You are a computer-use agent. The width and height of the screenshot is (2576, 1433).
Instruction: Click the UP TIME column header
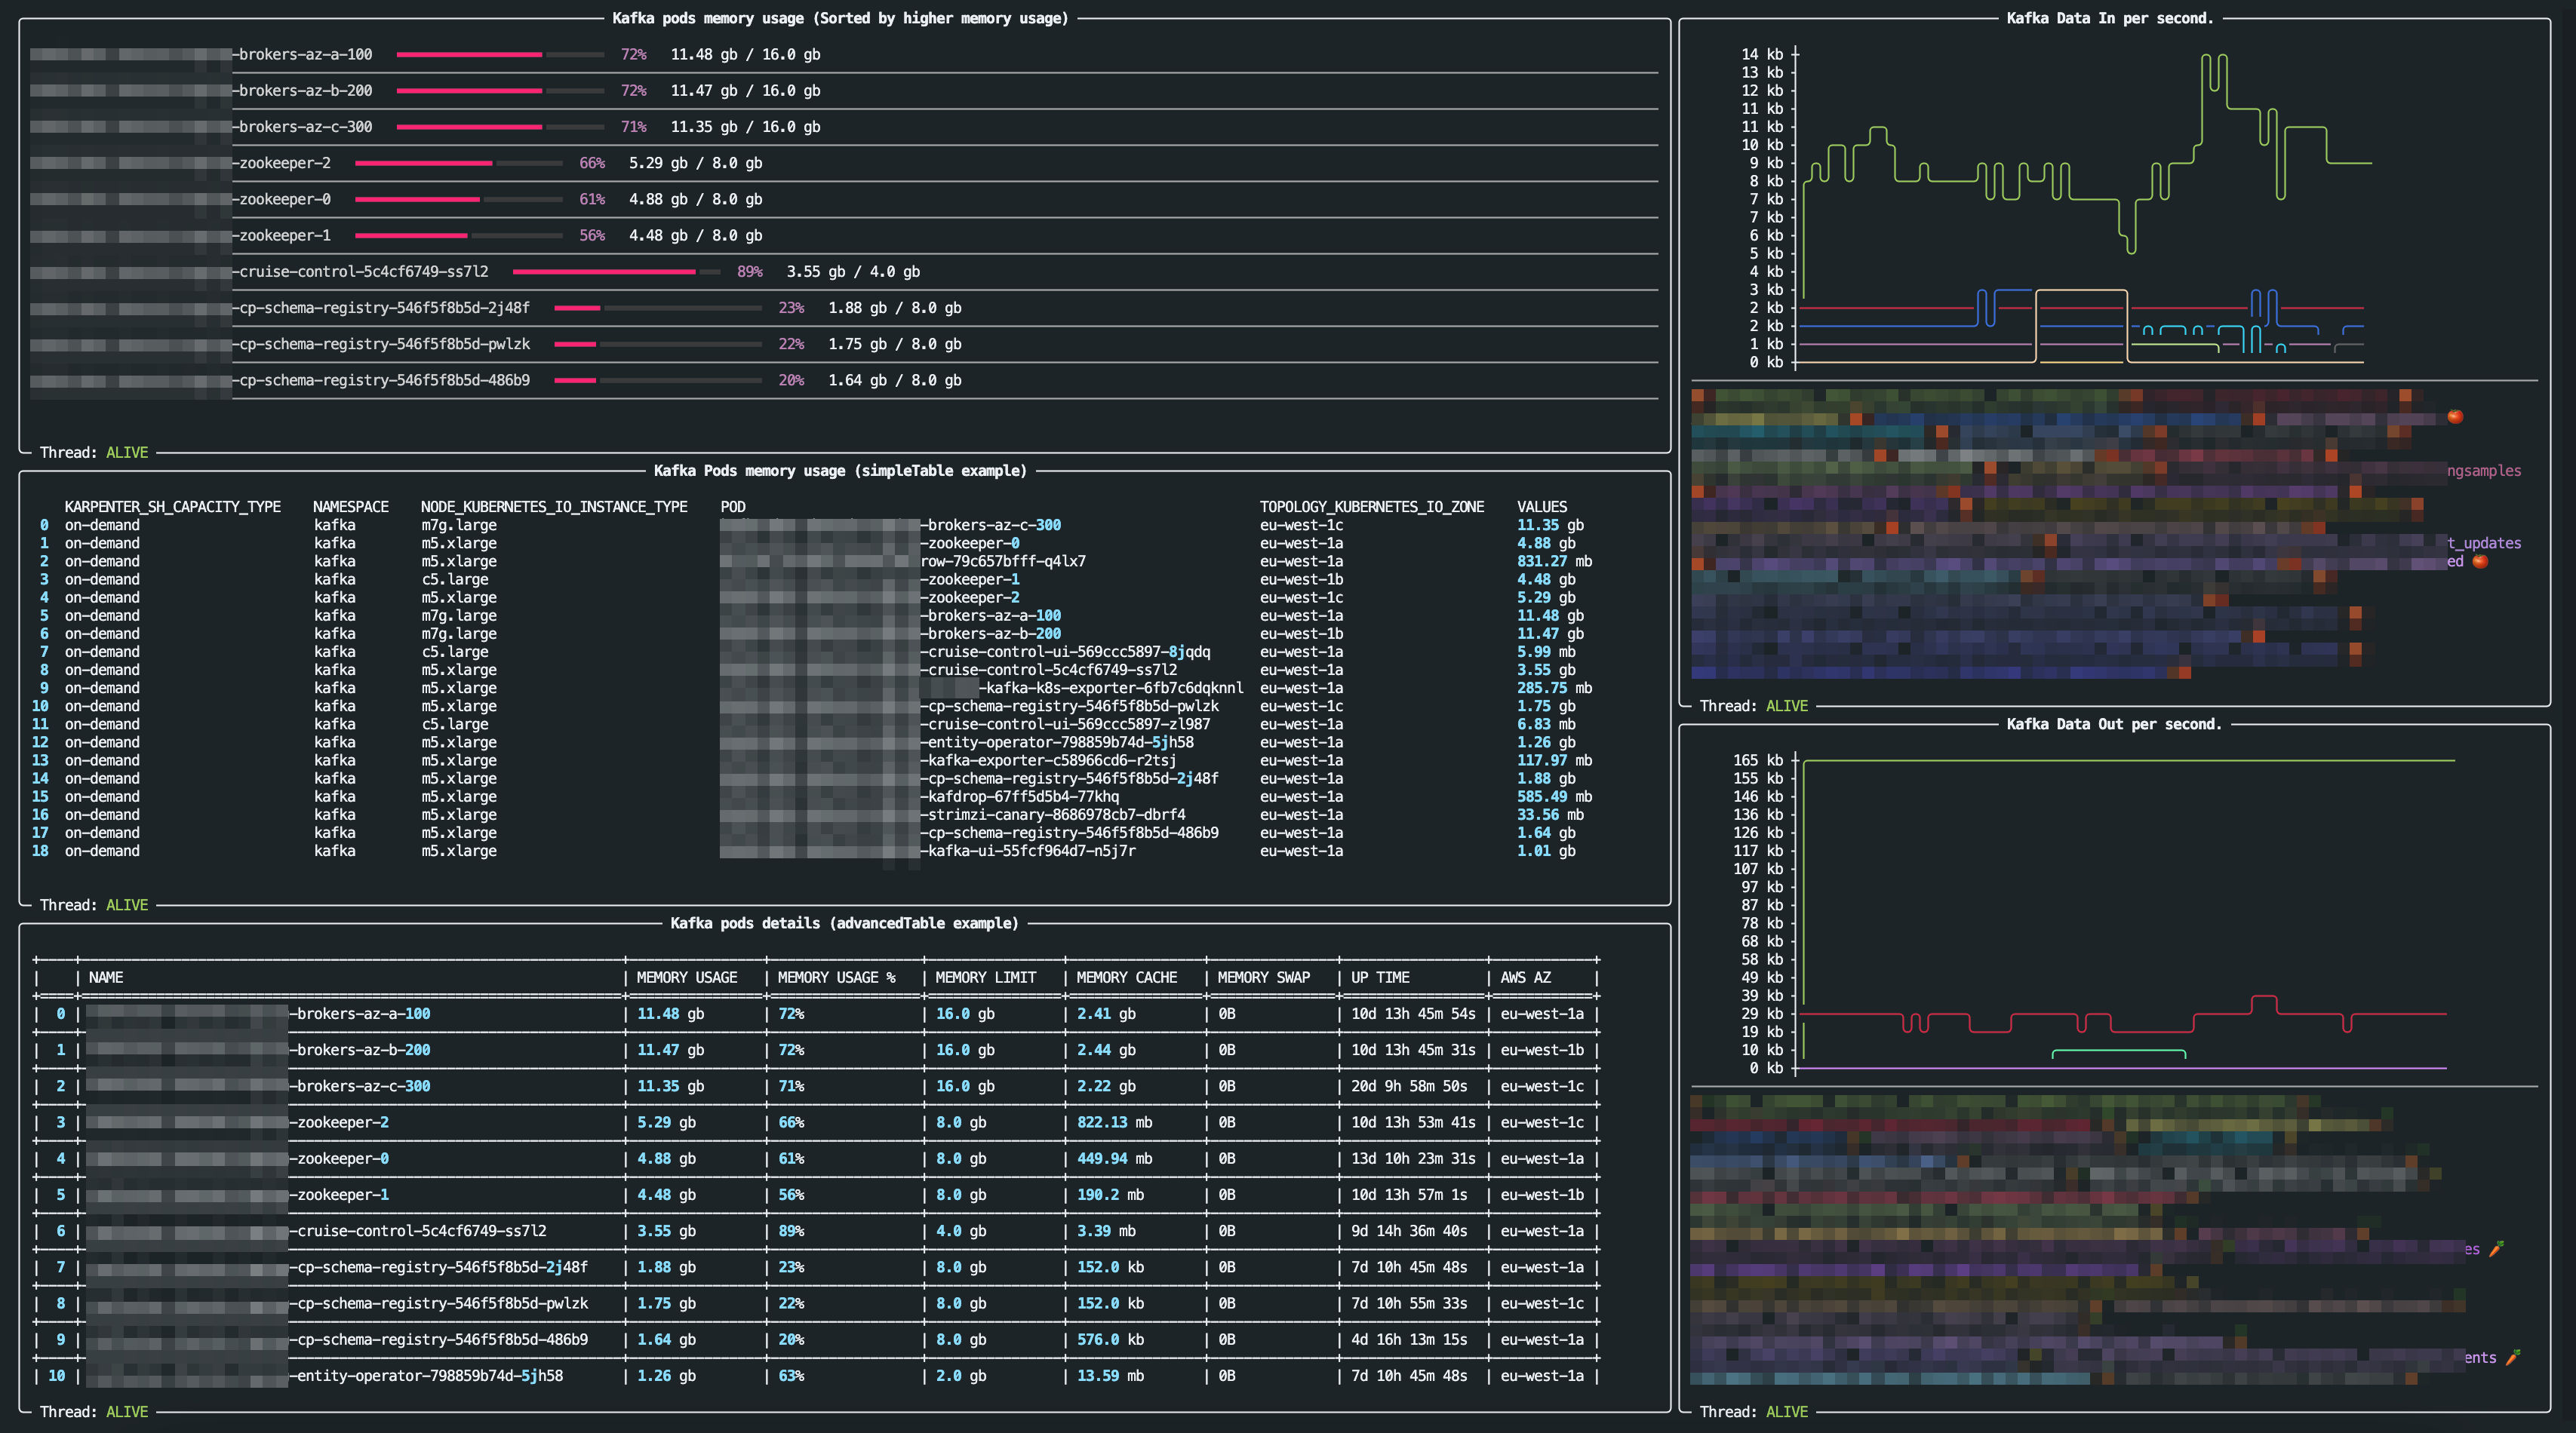click(1380, 977)
